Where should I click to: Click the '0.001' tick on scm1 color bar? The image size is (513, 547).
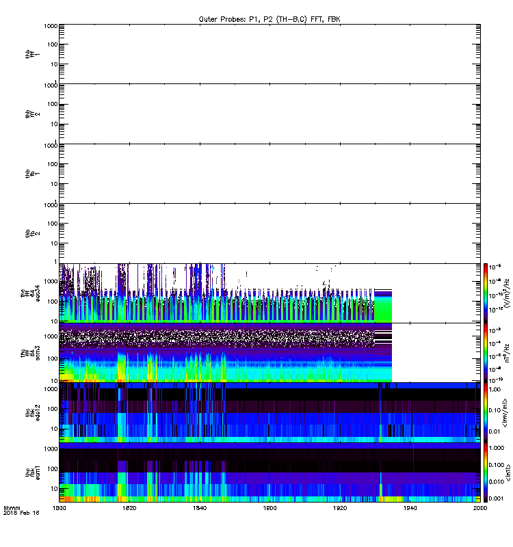click(x=497, y=498)
